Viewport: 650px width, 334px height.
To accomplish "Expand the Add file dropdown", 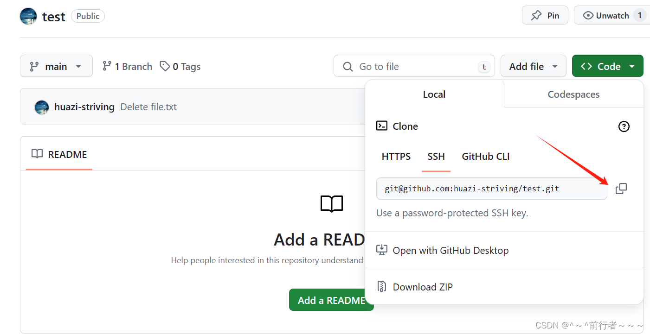I will click(534, 66).
